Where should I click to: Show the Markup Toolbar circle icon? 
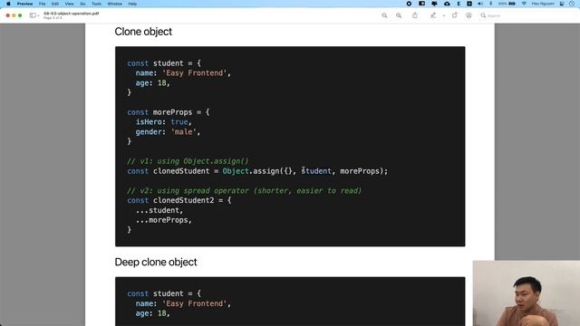coord(469,15)
